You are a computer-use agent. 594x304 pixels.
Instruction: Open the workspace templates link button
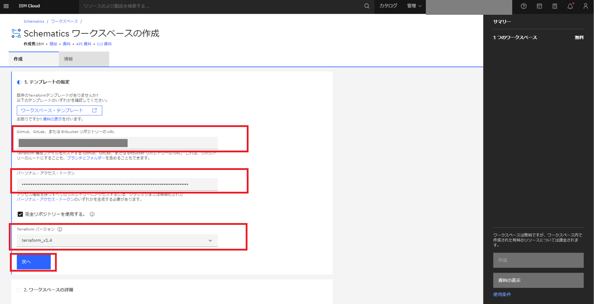click(59, 110)
